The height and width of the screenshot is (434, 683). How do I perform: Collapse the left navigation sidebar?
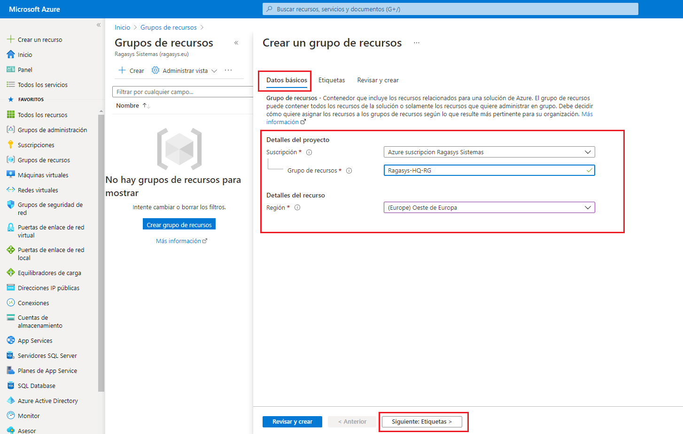tap(99, 25)
